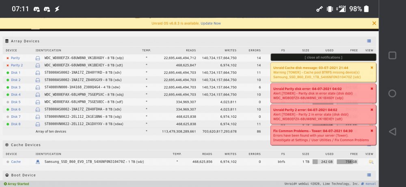406x187 pixels.
Task: Open Disk 5 settings link
Action: (16, 102)
